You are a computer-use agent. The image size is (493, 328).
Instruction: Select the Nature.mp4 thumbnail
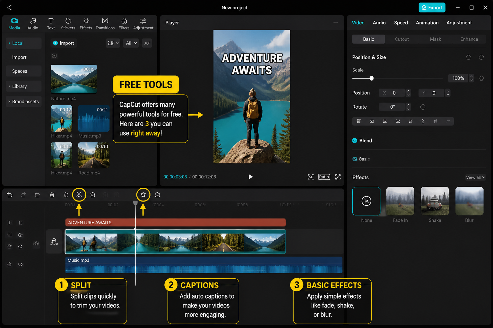[x=74, y=79]
